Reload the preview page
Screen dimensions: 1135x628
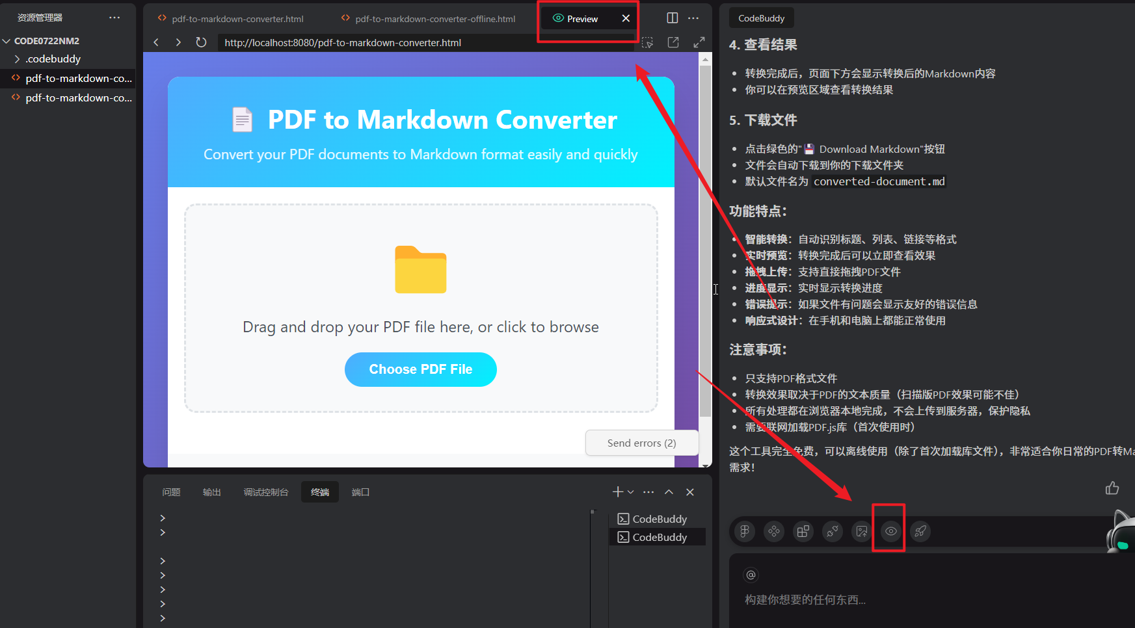pos(201,42)
